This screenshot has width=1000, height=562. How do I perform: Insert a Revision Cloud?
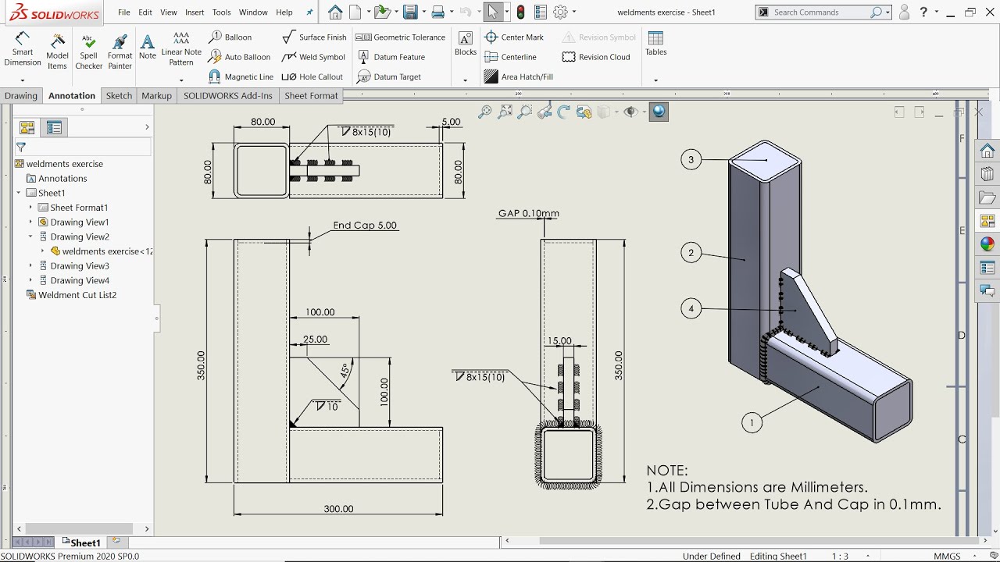(x=596, y=57)
